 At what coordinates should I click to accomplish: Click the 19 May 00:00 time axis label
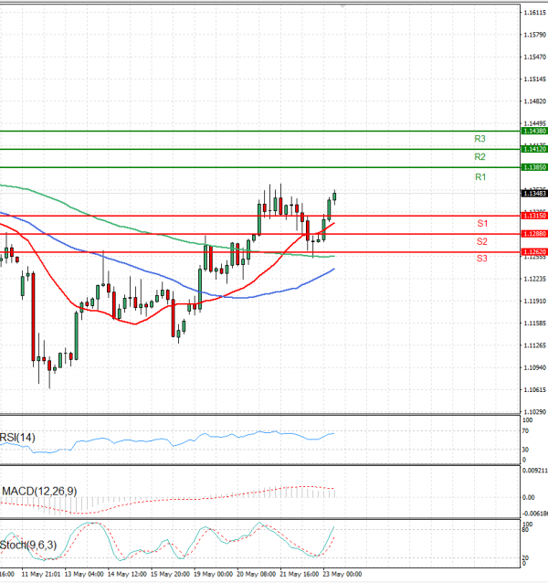click(x=215, y=576)
